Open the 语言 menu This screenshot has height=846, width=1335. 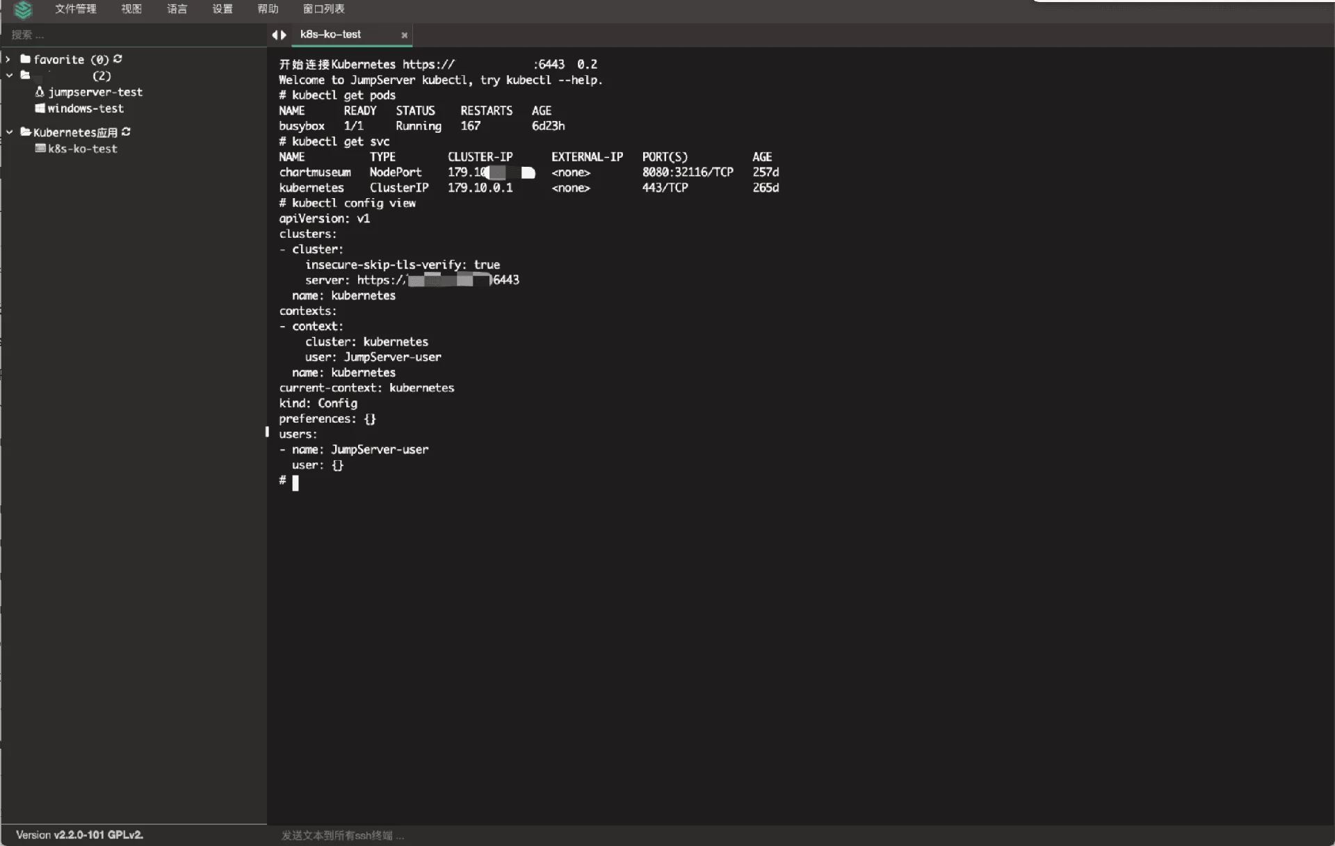[177, 9]
